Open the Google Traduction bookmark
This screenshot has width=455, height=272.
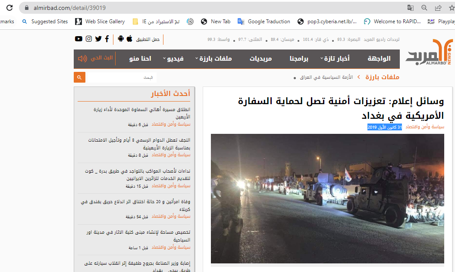pyautogui.click(x=264, y=22)
